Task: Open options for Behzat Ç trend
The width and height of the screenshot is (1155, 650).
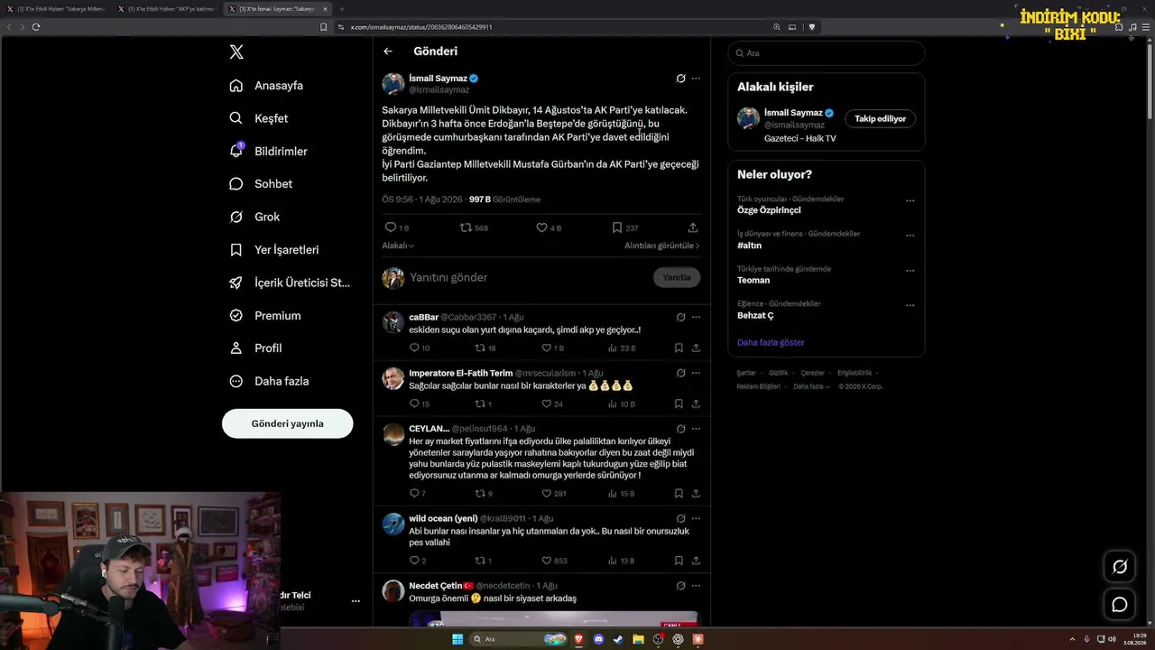Action: point(910,306)
